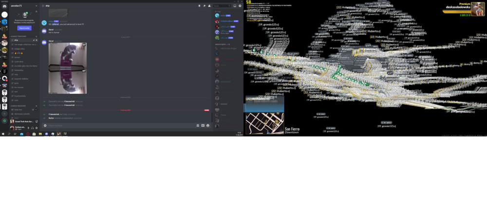Screen dimensions: 487x216
Task: Open drip channel settings gear
Action: click(x=37, y=40)
